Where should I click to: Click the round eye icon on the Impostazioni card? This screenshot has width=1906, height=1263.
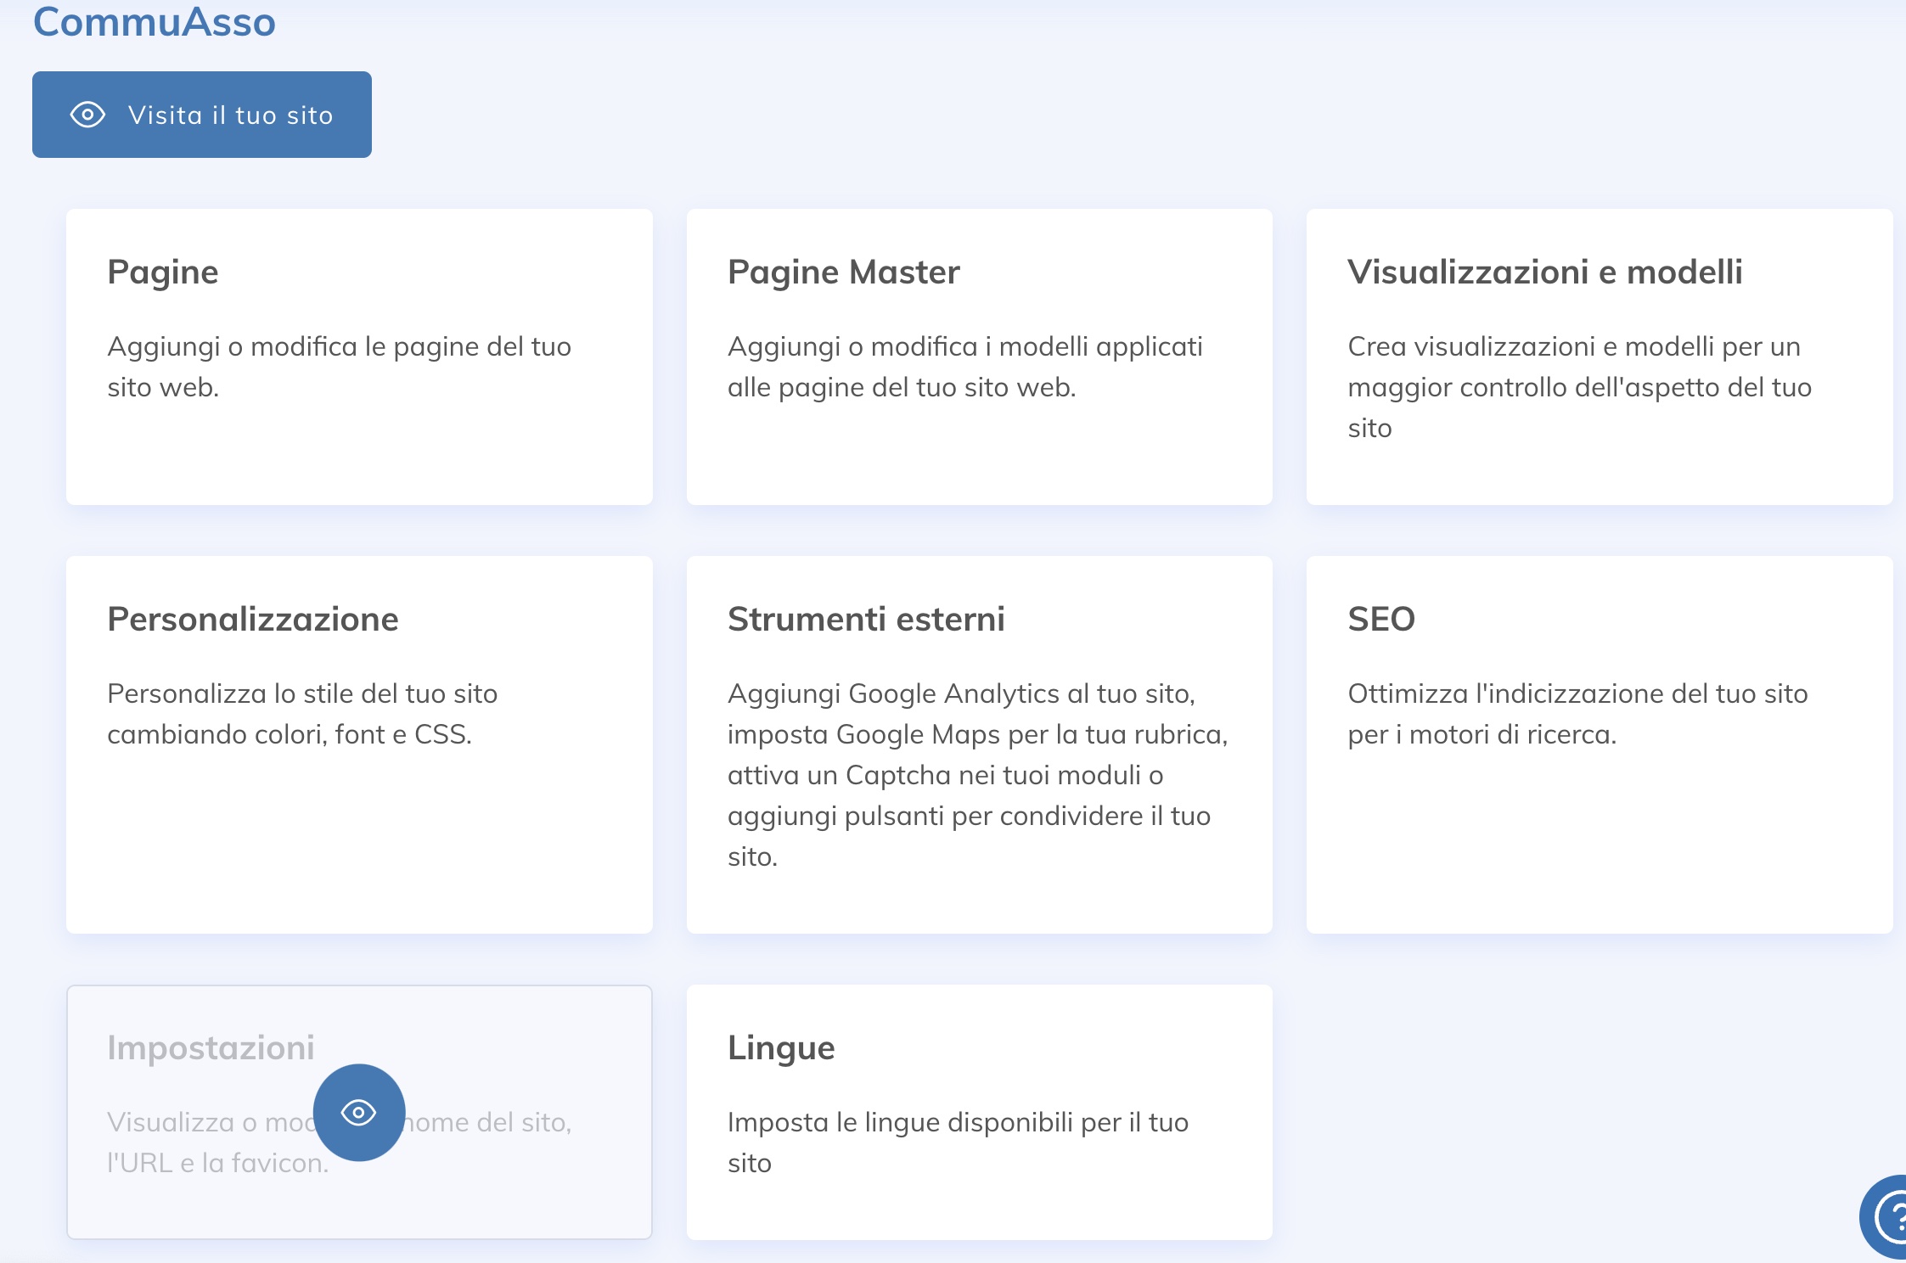click(359, 1112)
